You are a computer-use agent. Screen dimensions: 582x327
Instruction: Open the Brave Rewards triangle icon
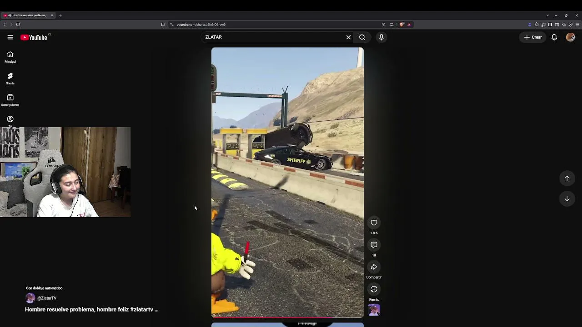pos(409,25)
